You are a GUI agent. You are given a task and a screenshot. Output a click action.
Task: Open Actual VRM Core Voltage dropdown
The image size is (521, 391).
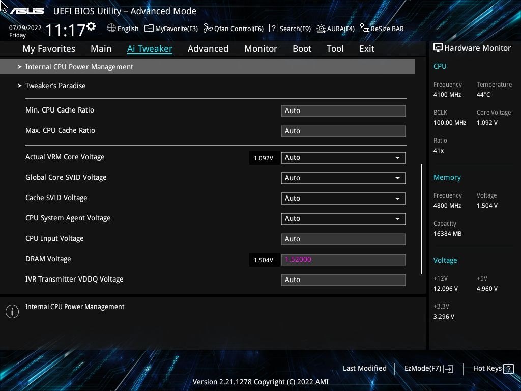click(x=343, y=158)
